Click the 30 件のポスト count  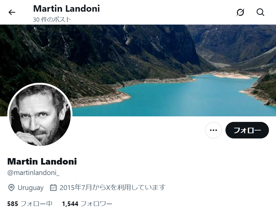click(52, 19)
